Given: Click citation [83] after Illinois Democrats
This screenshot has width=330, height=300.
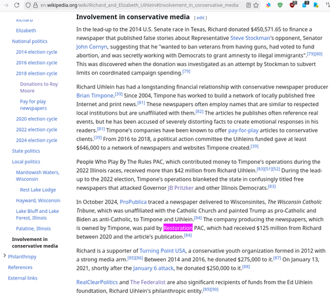Looking at the screenshot, I should pyautogui.click(x=272, y=187).
